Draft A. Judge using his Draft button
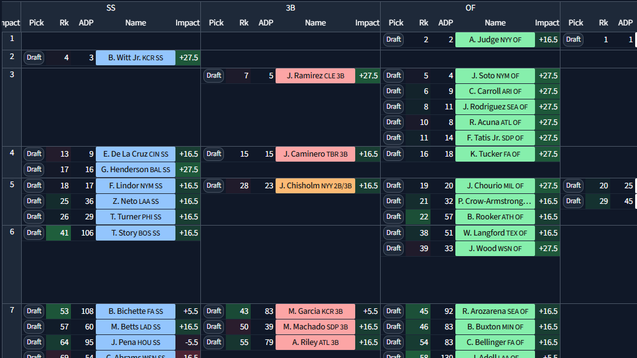Image resolution: width=637 pixels, height=358 pixels. click(x=393, y=40)
